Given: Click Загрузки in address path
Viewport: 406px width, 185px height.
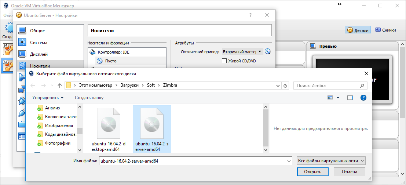Looking at the screenshot, I should point(129,85).
